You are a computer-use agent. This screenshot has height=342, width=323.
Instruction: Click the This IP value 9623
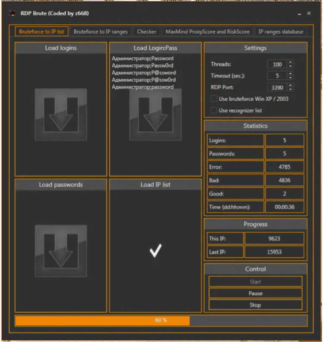(x=274, y=238)
